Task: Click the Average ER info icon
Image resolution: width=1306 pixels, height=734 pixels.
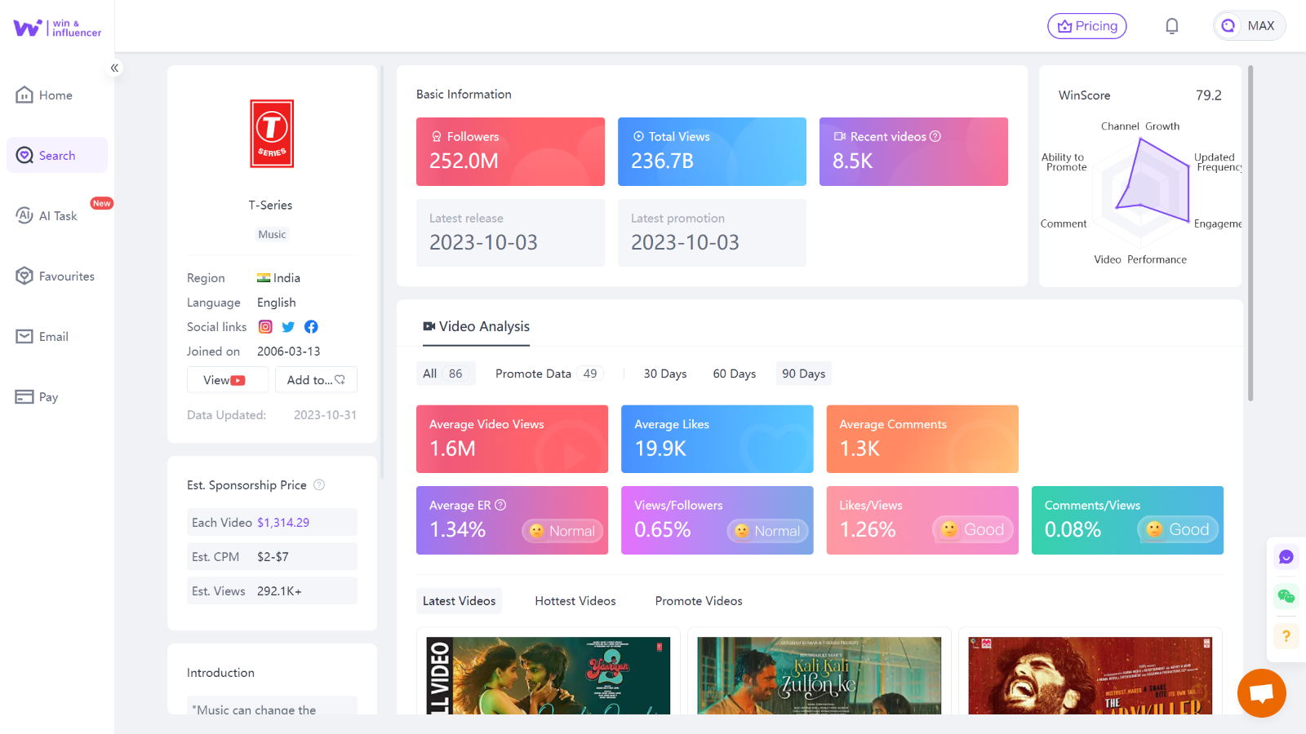Action: point(500,505)
